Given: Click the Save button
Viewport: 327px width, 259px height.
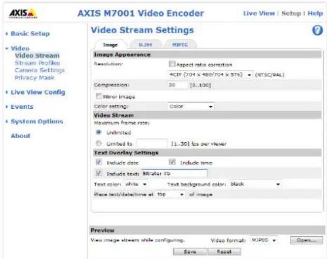Looking at the screenshot, I should (x=190, y=252).
